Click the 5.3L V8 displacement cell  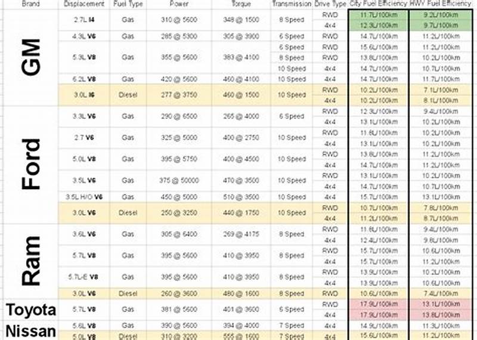click(x=84, y=57)
